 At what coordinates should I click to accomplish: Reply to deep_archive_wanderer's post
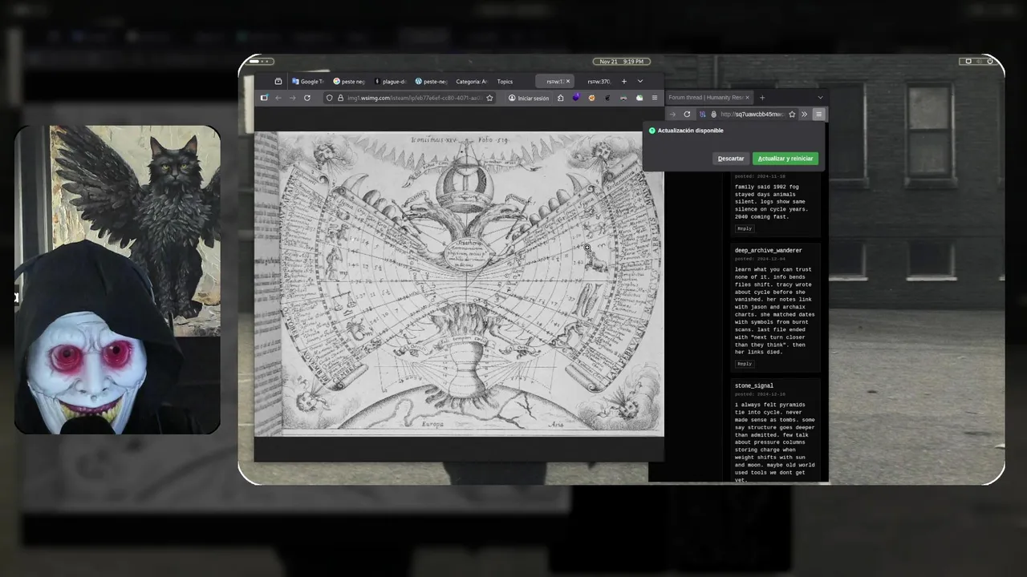click(x=745, y=364)
